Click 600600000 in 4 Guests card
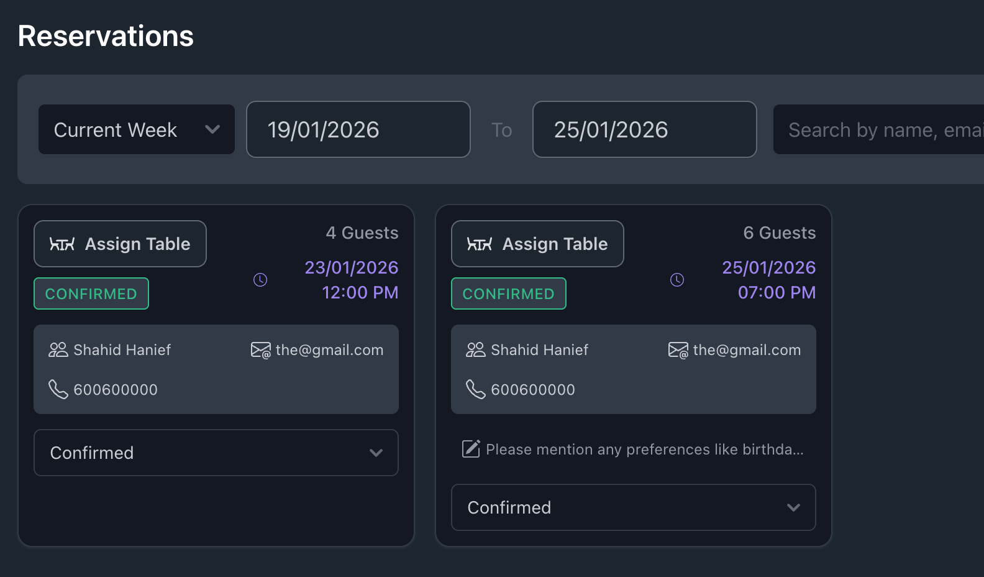 116,390
